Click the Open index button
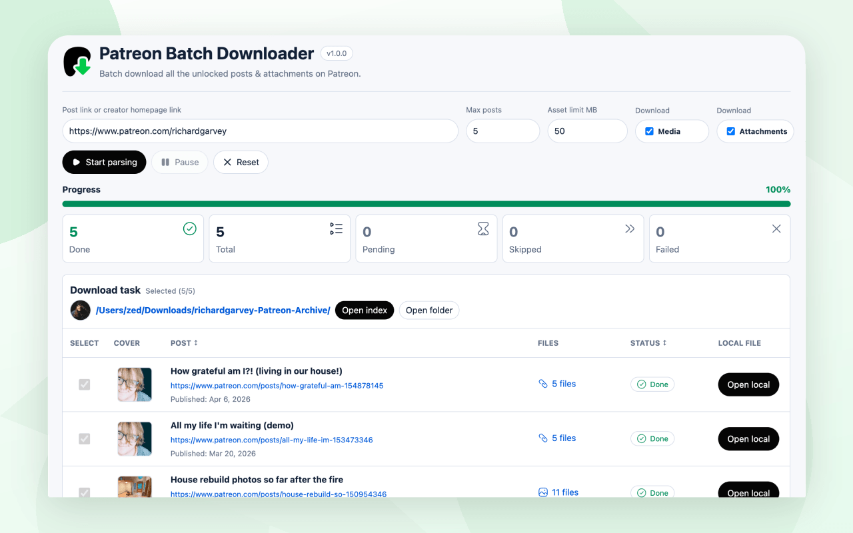 click(x=365, y=310)
